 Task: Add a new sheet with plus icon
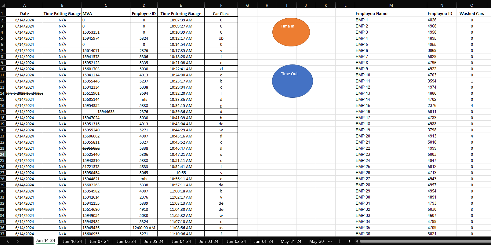340,241
